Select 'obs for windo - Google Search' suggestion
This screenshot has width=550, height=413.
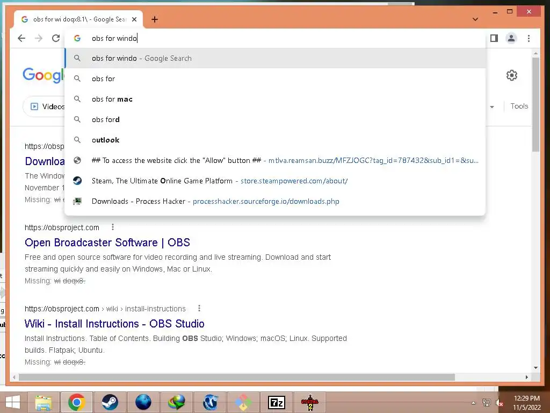276,58
